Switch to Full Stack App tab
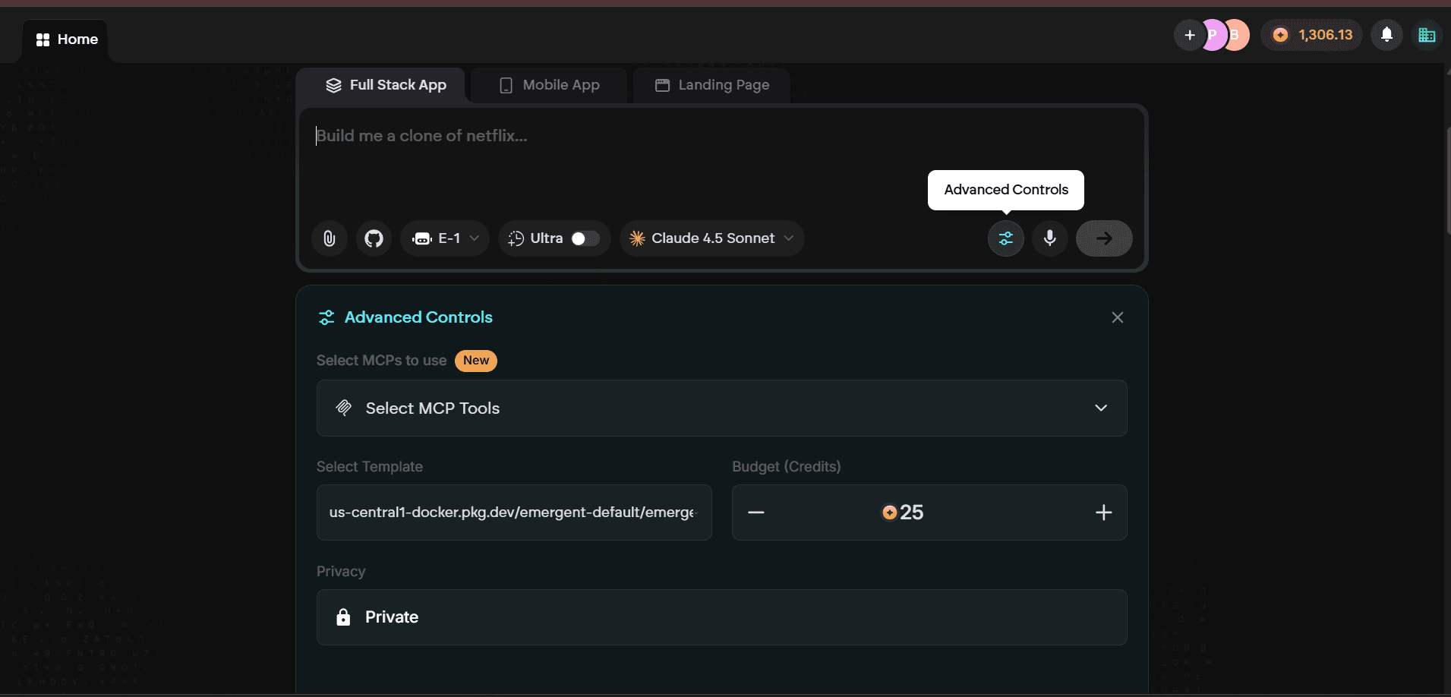Screen dimensions: 1451x697 386,85
